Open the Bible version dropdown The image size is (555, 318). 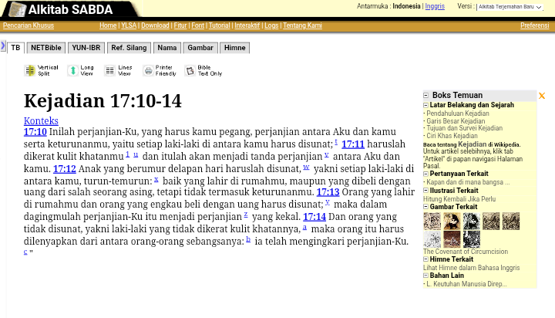pos(510,7)
